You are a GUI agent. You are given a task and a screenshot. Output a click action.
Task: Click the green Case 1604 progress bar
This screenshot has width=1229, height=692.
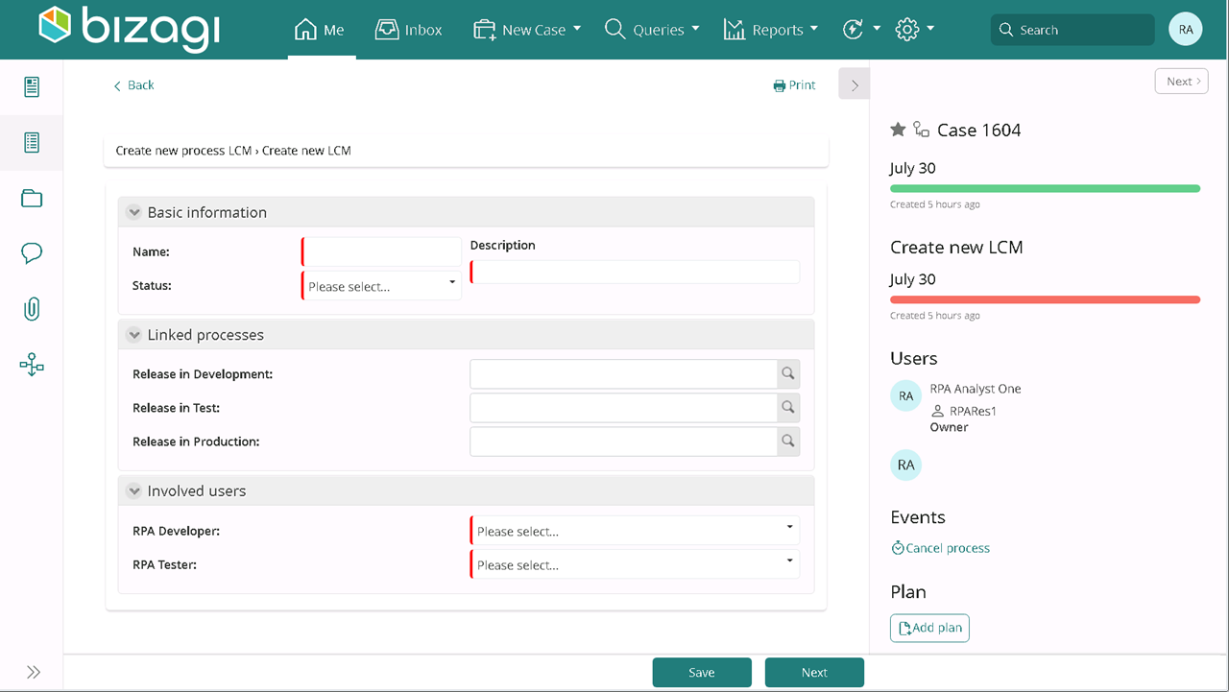tap(1045, 188)
